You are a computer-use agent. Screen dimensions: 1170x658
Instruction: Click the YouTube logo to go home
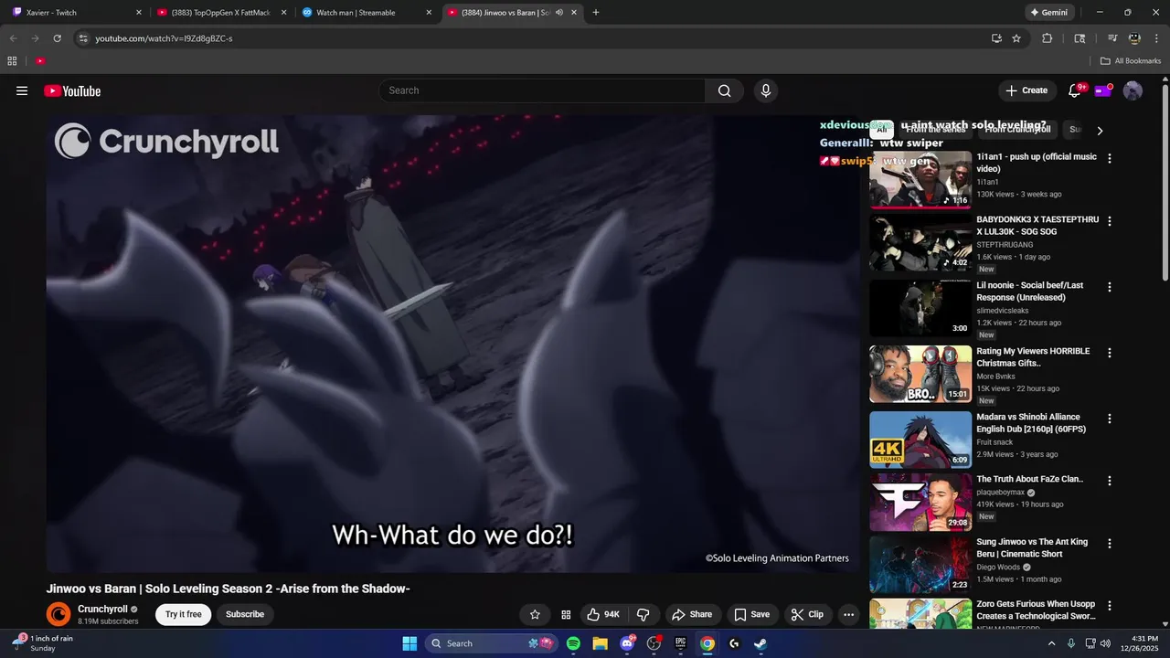click(72, 90)
